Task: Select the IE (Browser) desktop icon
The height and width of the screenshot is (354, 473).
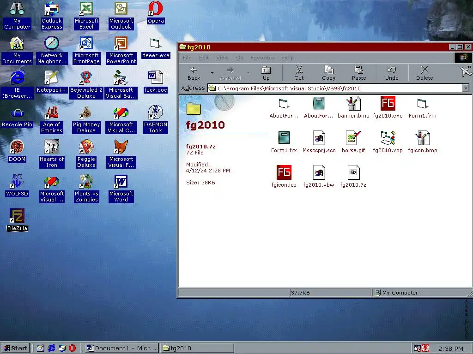Action: 17,85
